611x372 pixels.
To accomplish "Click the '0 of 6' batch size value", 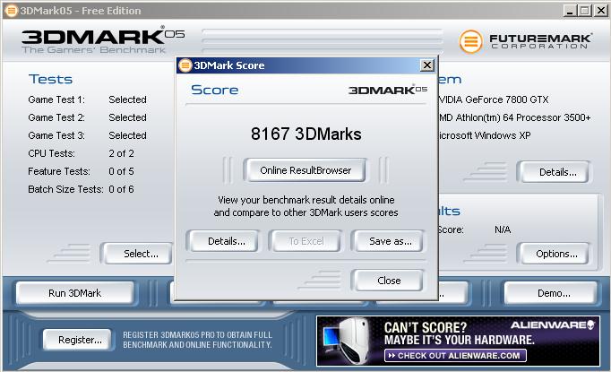I will pos(121,189).
